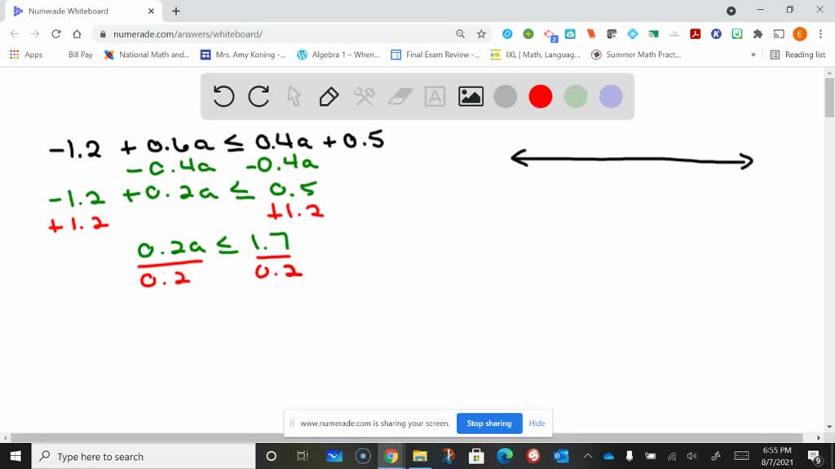The height and width of the screenshot is (469, 835).
Task: Open File Explorer from taskbar
Action: (420, 456)
